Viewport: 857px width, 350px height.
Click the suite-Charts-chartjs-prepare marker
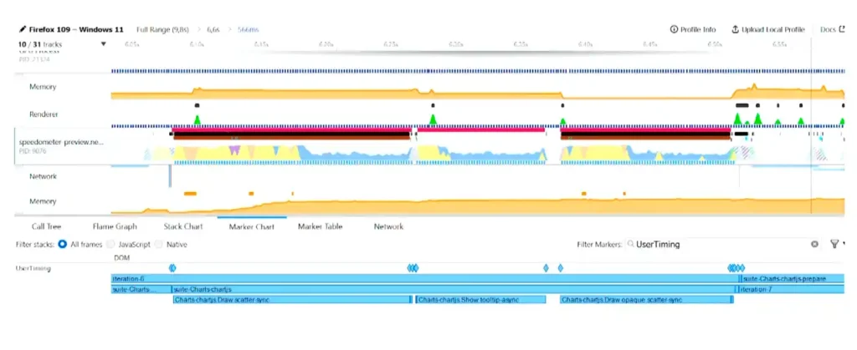tap(793, 279)
